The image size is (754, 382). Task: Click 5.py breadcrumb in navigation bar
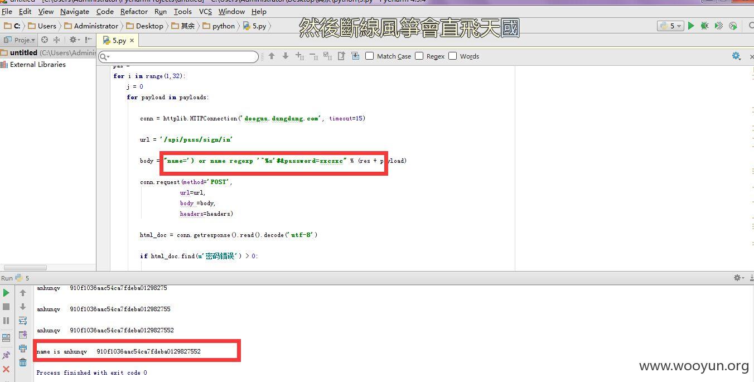coord(255,26)
